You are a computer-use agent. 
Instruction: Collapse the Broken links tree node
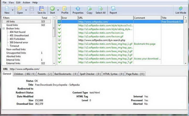pos(4,28)
